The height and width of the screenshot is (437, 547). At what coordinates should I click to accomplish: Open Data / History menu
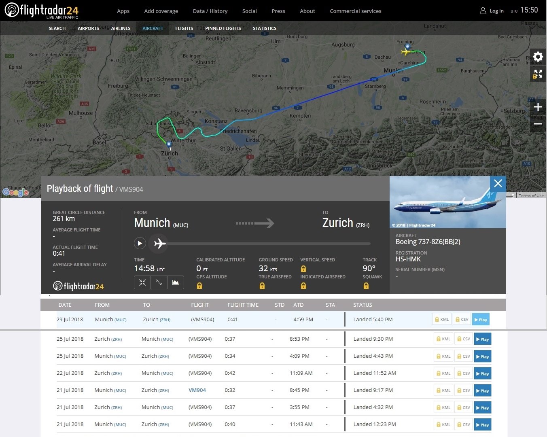click(x=210, y=11)
